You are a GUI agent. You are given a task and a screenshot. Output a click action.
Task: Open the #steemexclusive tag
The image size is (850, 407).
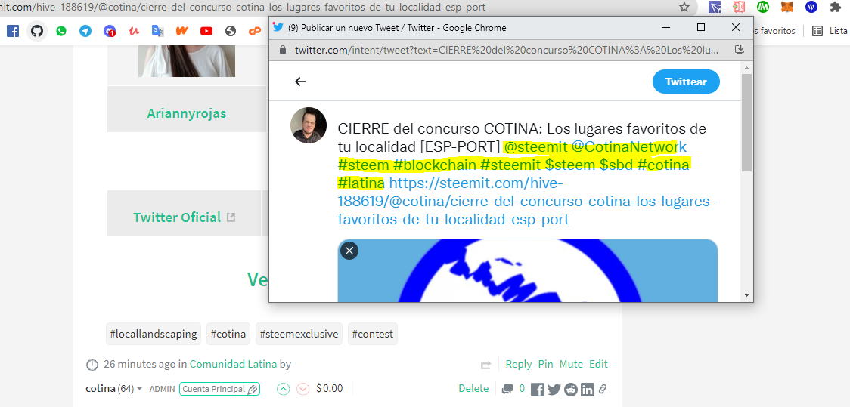pyautogui.click(x=299, y=334)
